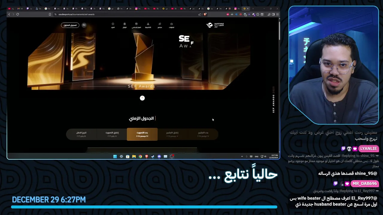This screenshot has width=383, height=215.
Task: Open the Brave Shields lion icon
Action: [x=205, y=14]
